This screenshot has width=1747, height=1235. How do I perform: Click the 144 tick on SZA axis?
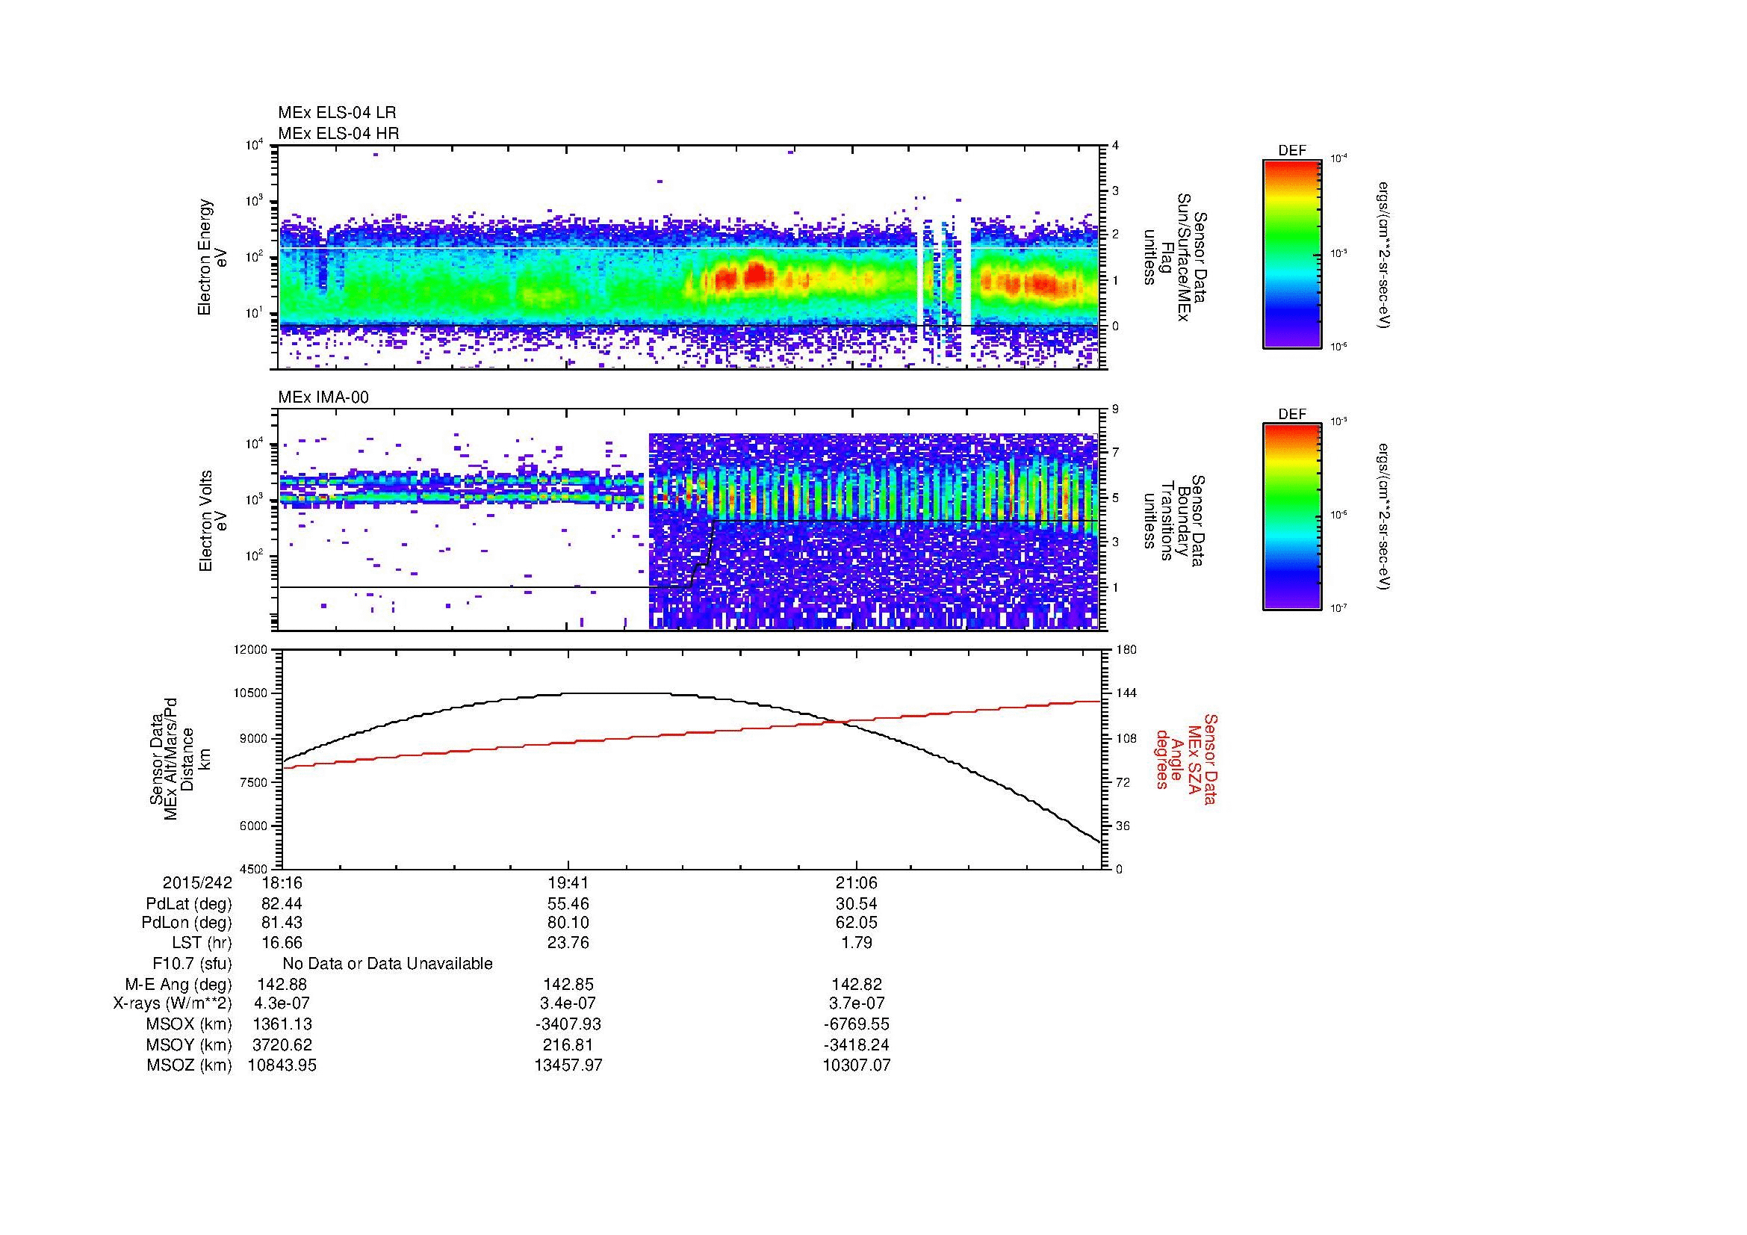[x=1126, y=694]
